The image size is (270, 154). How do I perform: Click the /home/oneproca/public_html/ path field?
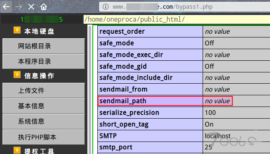pyautogui.click(x=177, y=19)
